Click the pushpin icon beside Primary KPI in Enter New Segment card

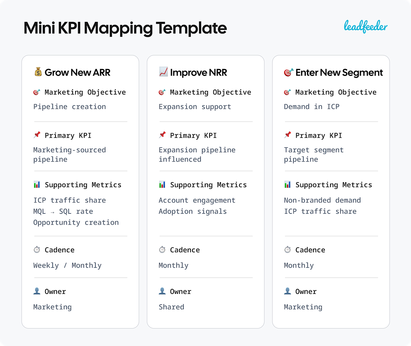288,135
